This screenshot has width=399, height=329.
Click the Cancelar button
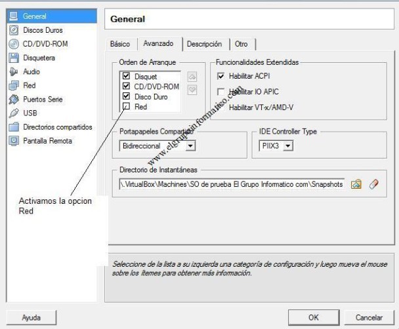tap(369, 318)
